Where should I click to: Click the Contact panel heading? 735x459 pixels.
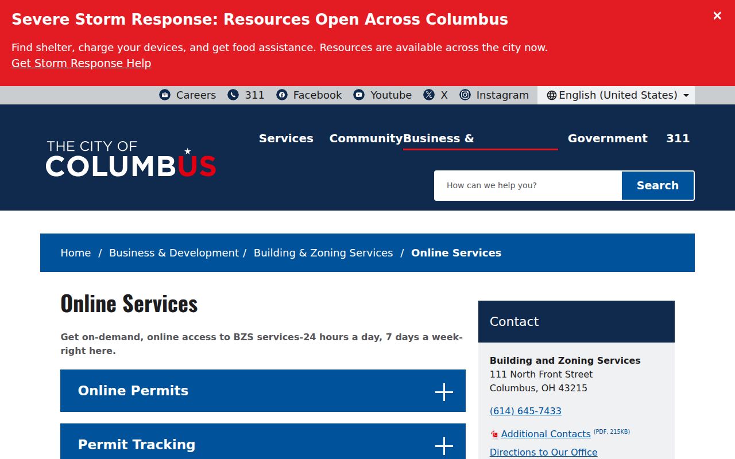pos(514,322)
